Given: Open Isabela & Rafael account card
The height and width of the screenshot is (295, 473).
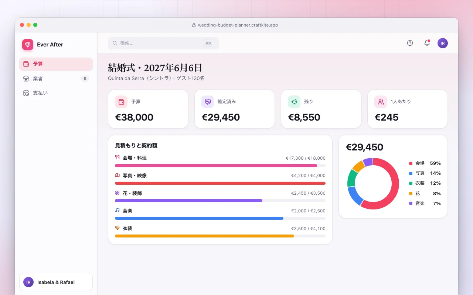Looking at the screenshot, I should click(x=56, y=282).
